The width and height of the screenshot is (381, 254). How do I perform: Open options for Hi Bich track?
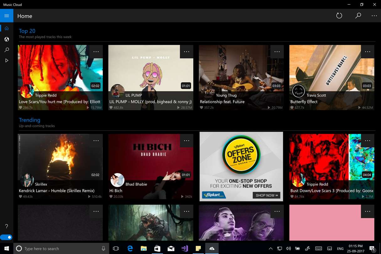pos(187,140)
